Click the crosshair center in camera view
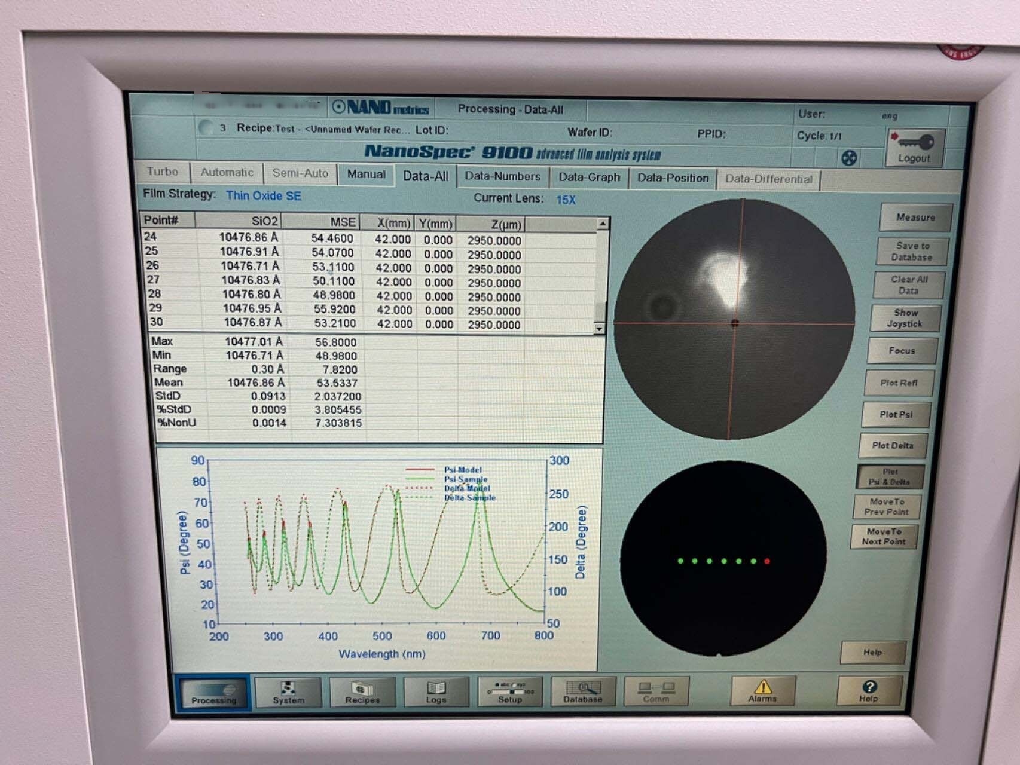Screen dimensions: 1020x765 tap(735, 323)
